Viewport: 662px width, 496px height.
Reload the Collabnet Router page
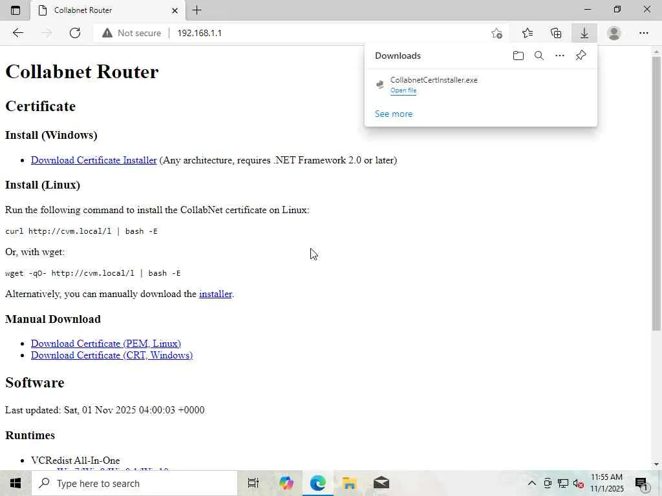75,33
